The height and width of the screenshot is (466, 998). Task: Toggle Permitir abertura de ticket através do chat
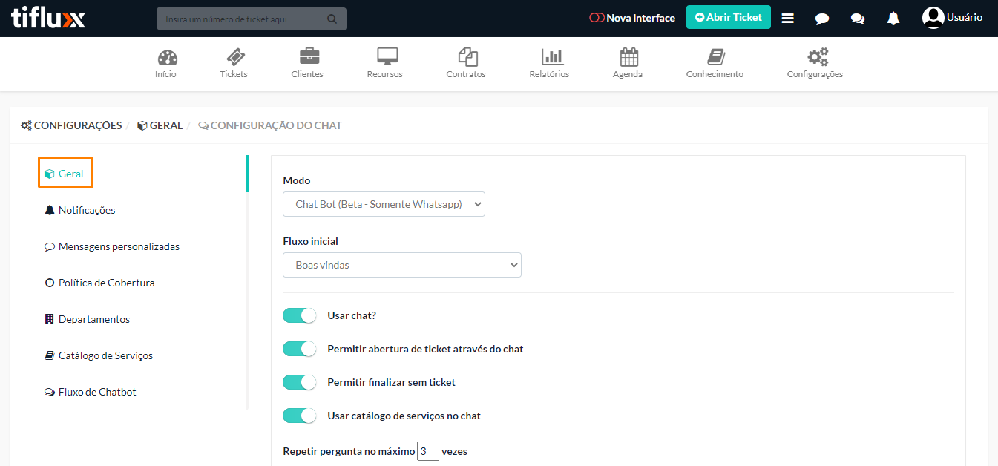pos(300,349)
